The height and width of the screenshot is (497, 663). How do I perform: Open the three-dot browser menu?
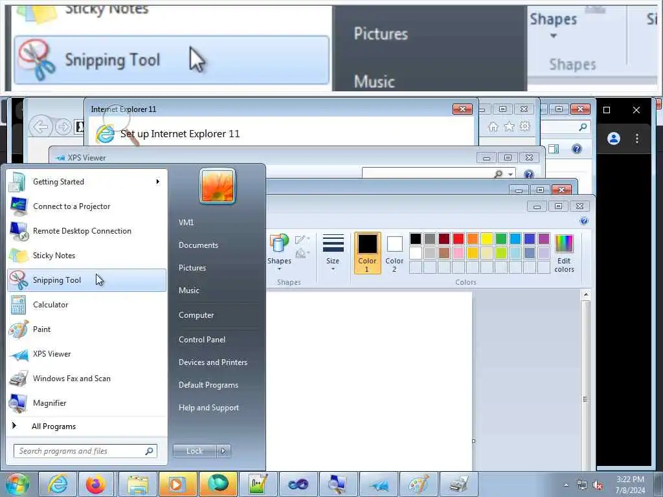[x=637, y=138]
